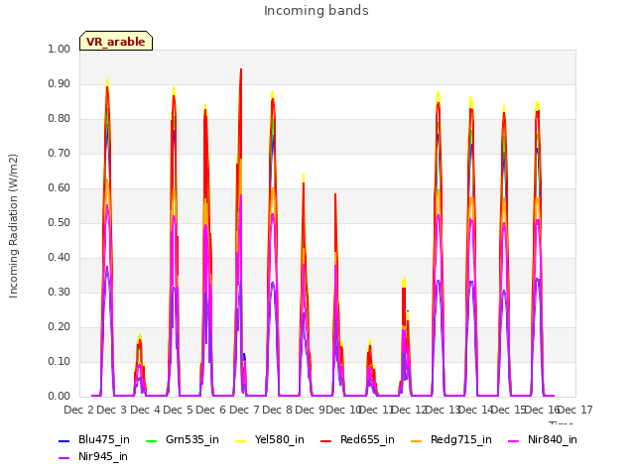
Task: Click the 0.30 y-axis tick label
Action: (60, 293)
